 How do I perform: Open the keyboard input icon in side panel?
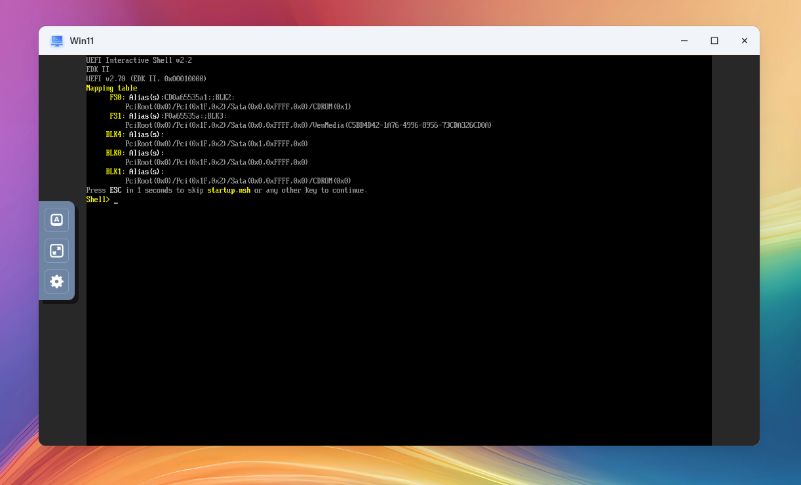(56, 220)
